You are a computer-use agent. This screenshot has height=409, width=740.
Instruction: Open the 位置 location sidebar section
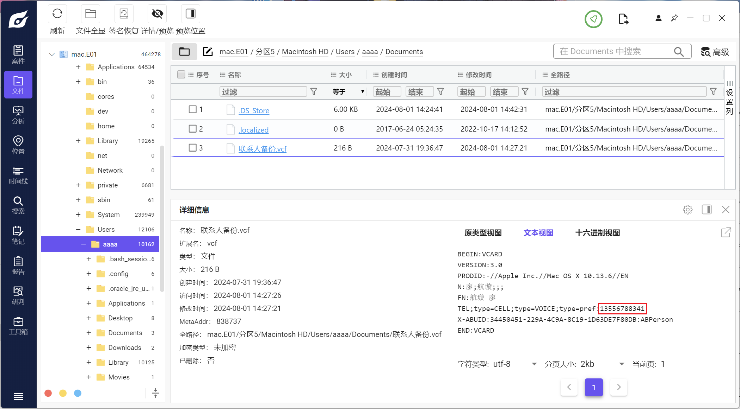[18, 145]
